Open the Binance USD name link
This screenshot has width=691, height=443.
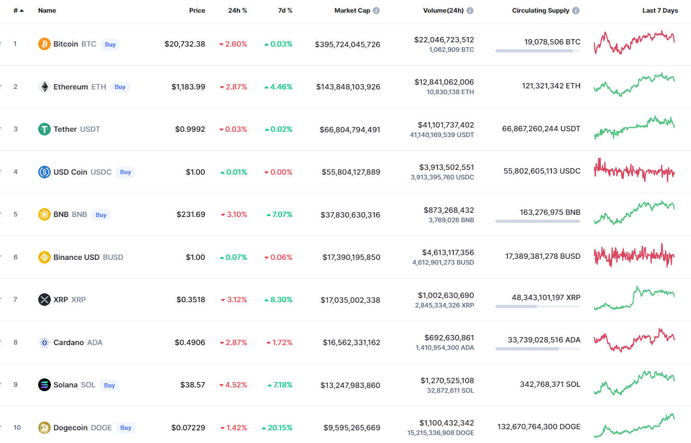[76, 257]
